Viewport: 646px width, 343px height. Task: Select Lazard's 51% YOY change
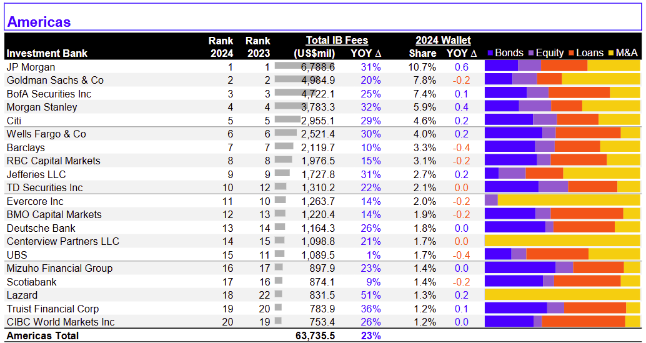(370, 296)
